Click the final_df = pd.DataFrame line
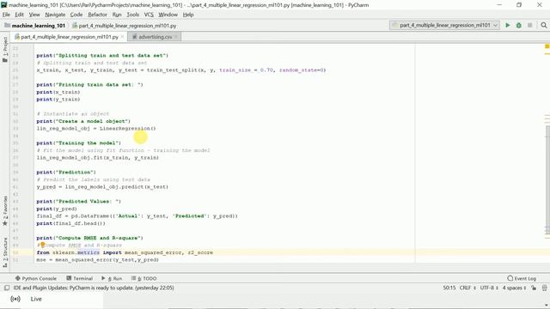 pyautogui.click(x=137, y=216)
